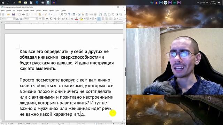Click the Undo arrow icon
This screenshot has width=223, height=125.
click(x=50, y=14)
